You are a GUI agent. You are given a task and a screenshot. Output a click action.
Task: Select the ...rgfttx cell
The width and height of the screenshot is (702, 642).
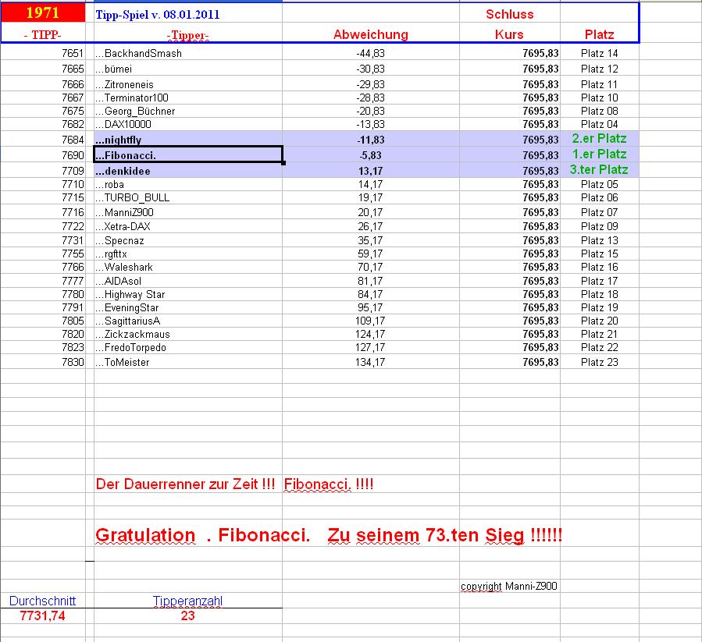[187, 254]
